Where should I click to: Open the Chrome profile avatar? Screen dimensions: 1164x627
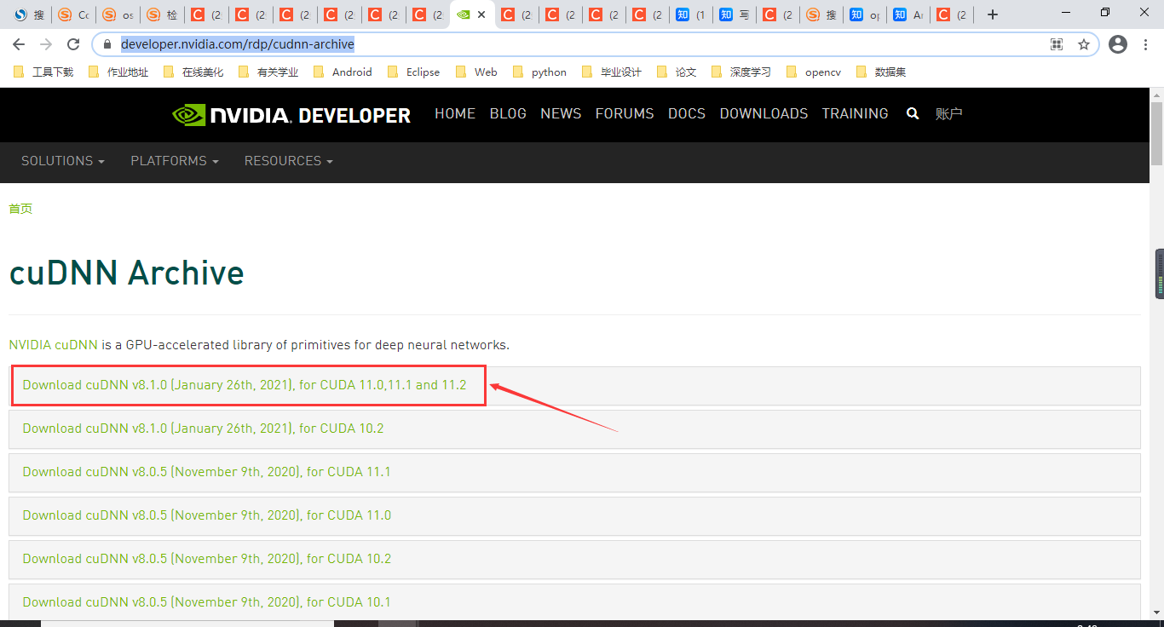(x=1118, y=44)
